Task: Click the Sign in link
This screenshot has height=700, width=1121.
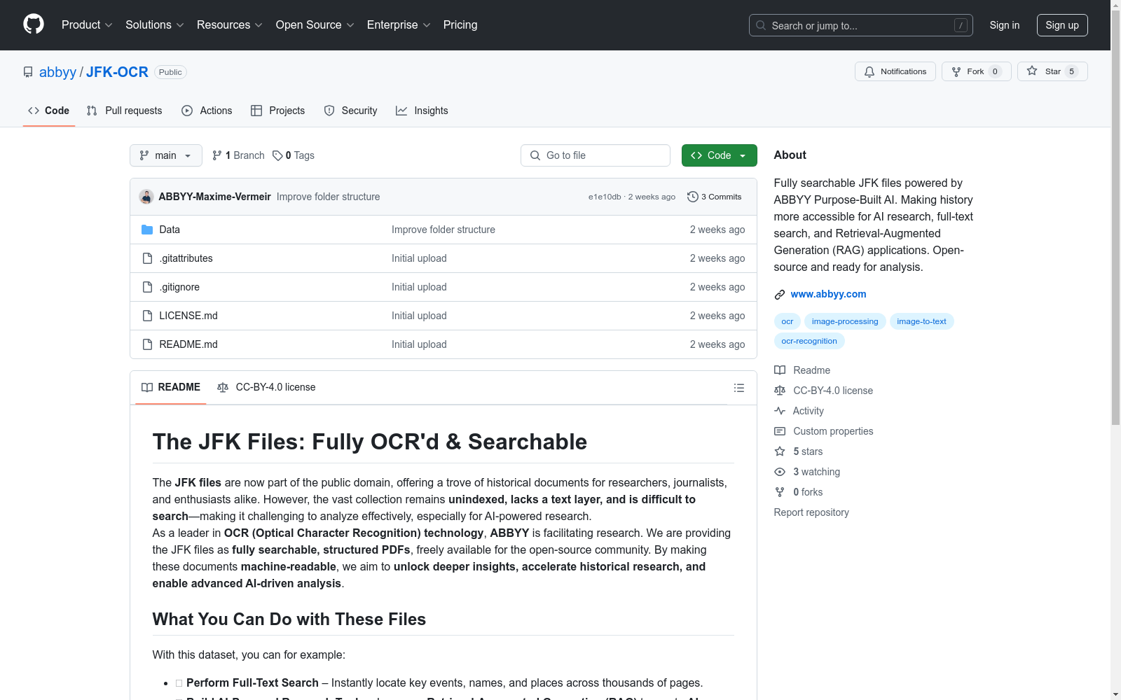Action: [1004, 25]
